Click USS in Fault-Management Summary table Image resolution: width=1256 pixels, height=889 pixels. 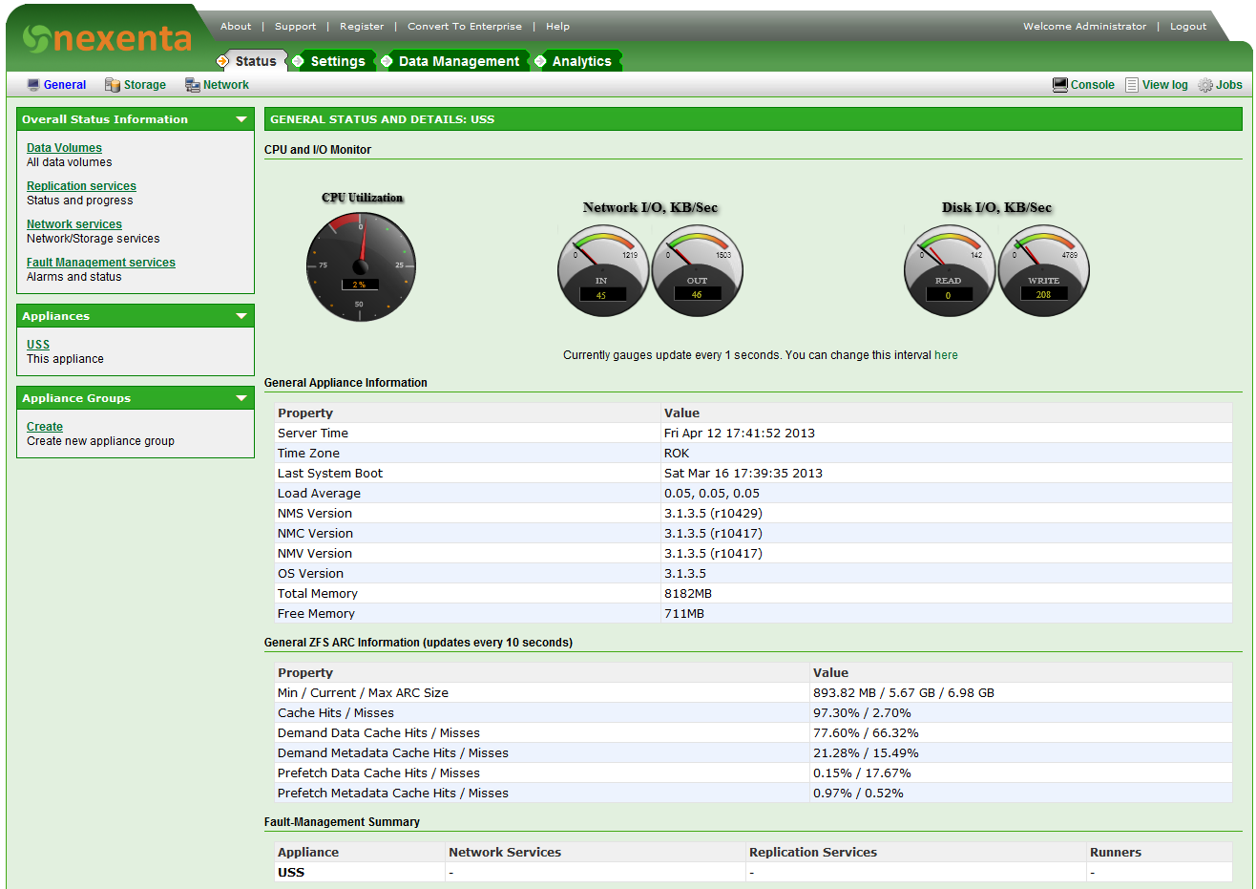(291, 873)
